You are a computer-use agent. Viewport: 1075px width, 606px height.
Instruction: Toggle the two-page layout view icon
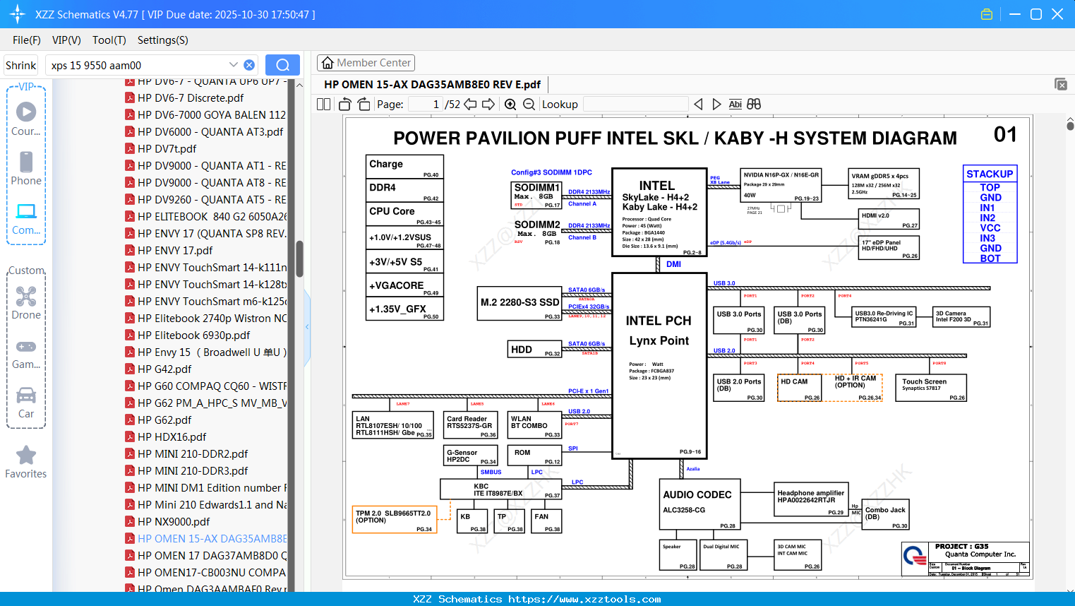pyautogui.click(x=323, y=104)
